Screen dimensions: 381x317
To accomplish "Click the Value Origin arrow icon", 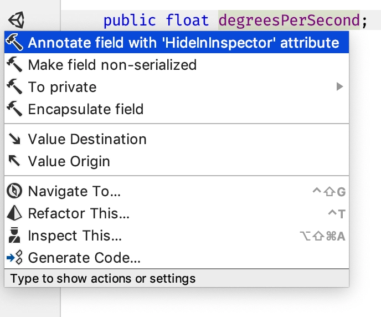I will 14,161.
